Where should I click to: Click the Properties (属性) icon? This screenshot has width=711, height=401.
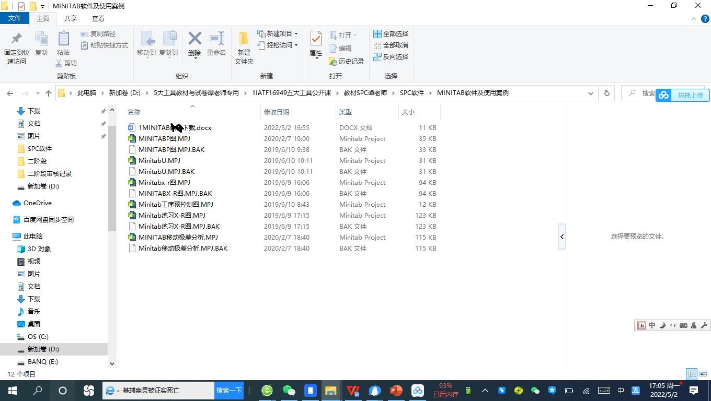pyautogui.click(x=316, y=39)
